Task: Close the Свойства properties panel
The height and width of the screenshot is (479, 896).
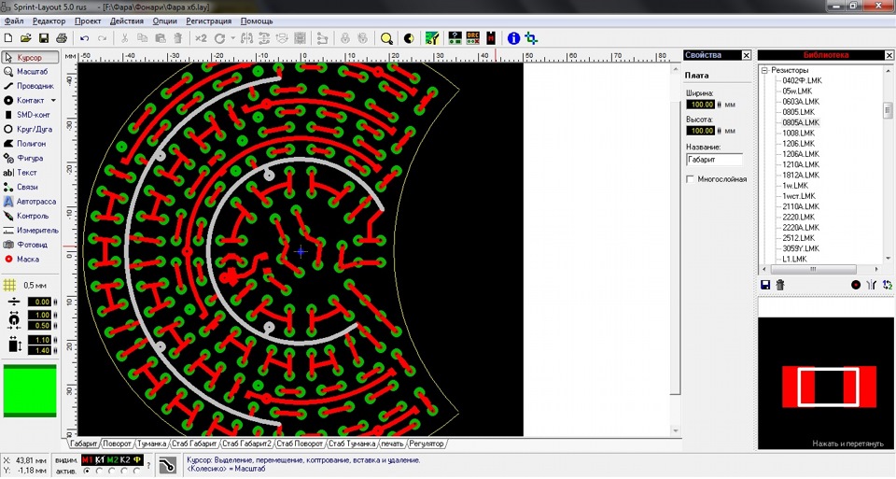Action: (747, 56)
